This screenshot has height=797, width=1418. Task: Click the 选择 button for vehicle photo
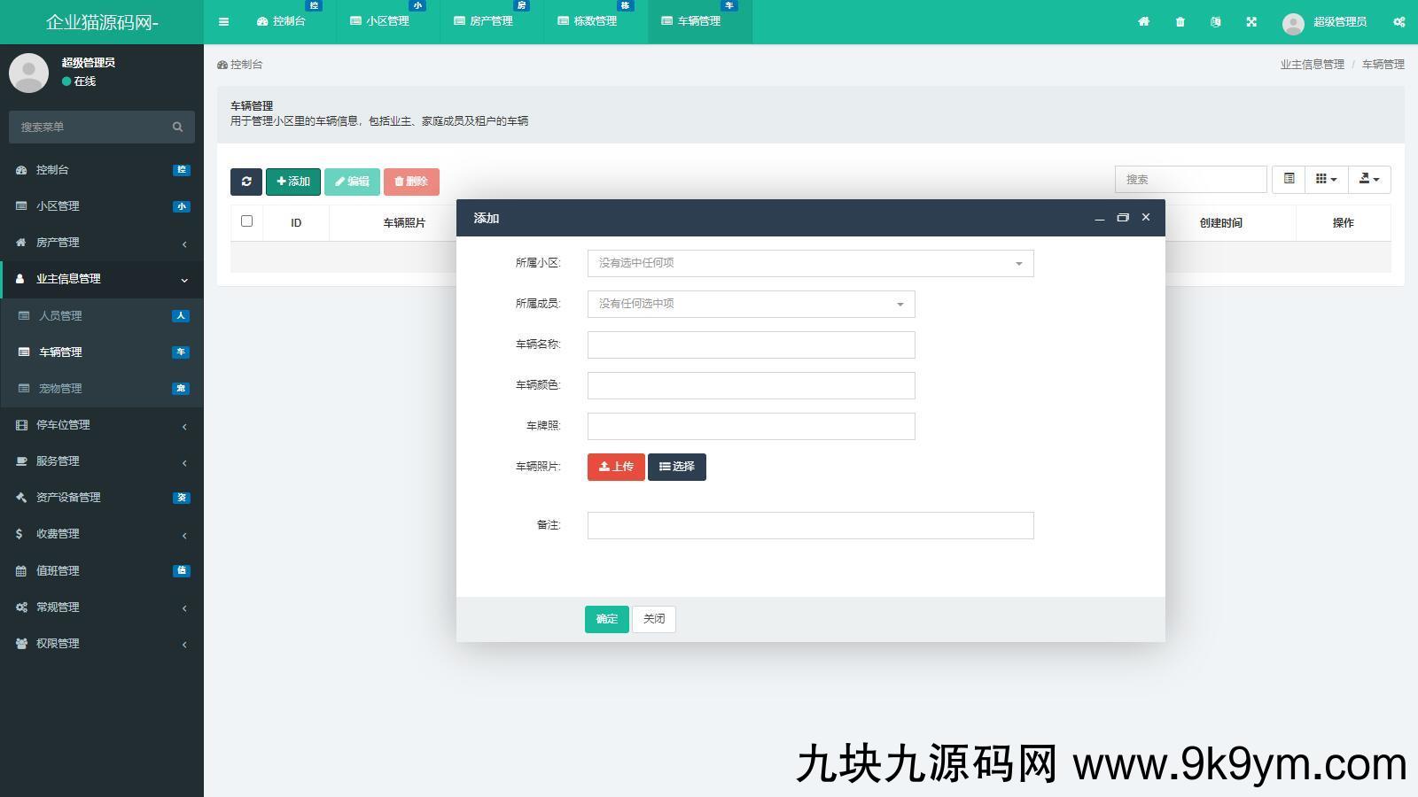point(676,467)
